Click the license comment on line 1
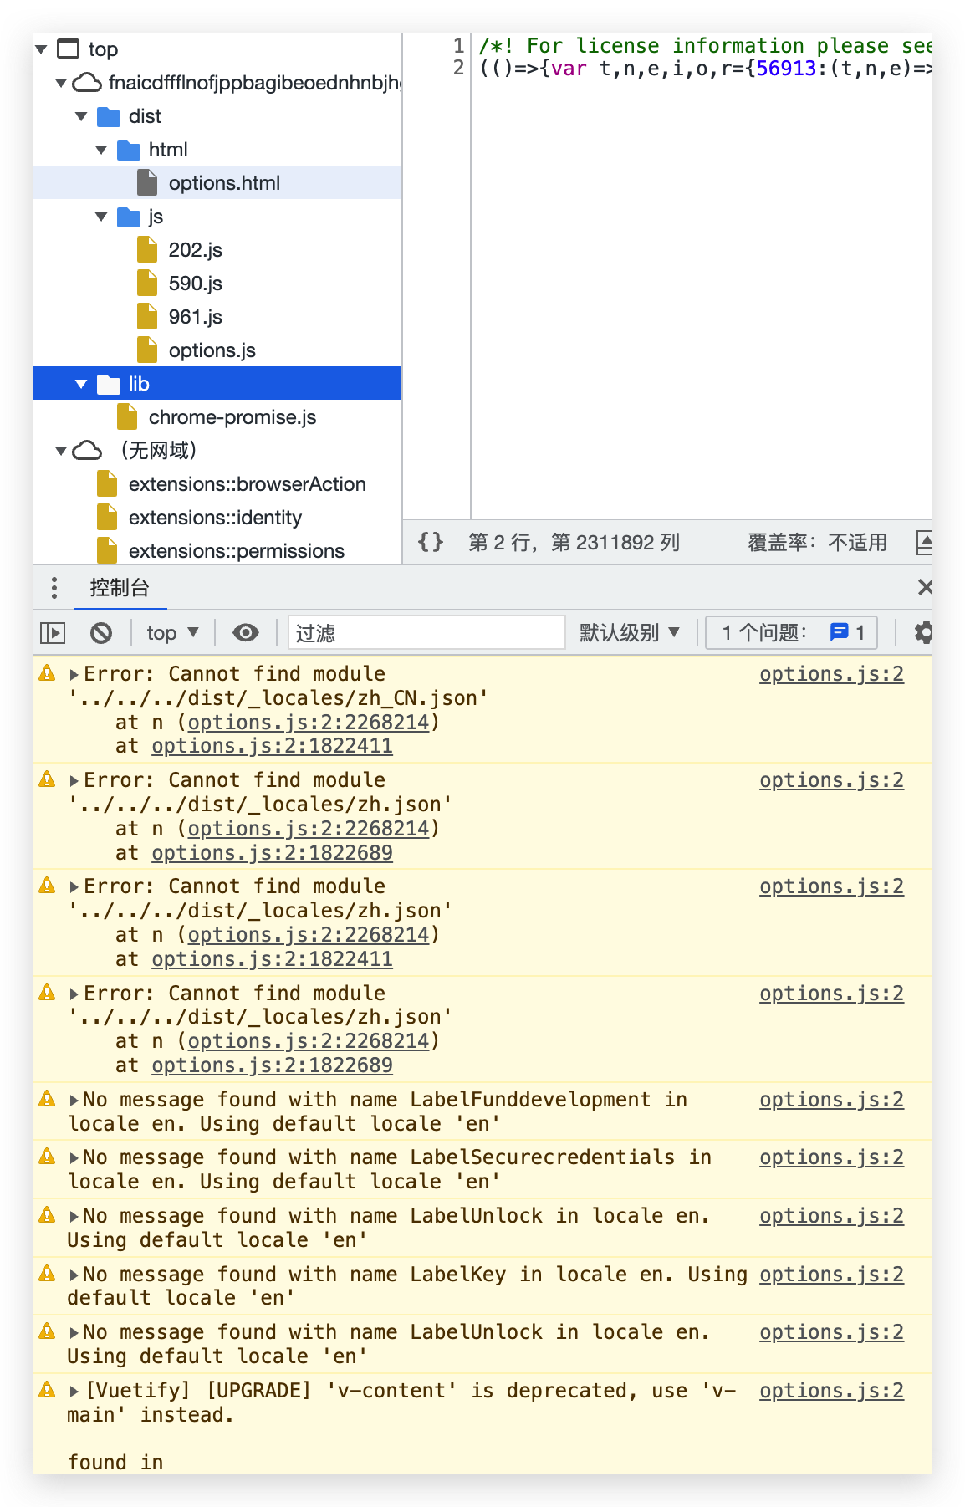 (705, 45)
